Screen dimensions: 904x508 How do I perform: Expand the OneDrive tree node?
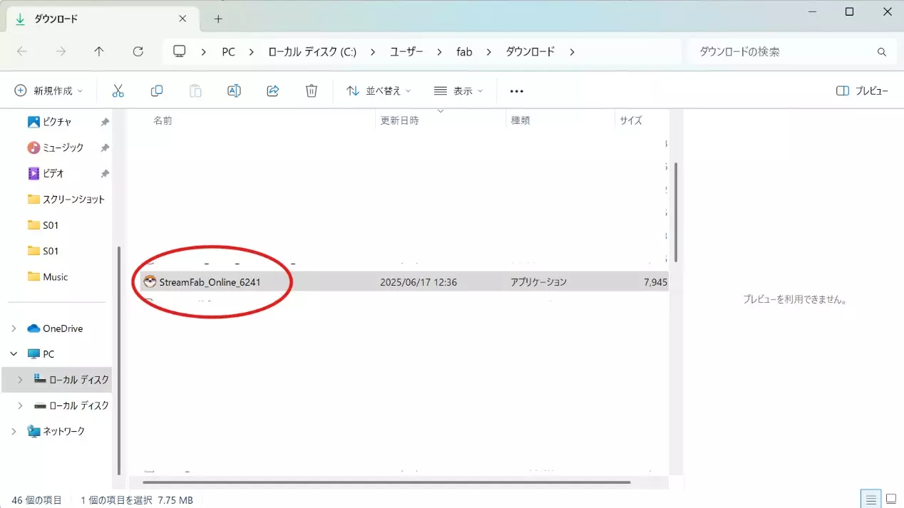click(x=14, y=328)
